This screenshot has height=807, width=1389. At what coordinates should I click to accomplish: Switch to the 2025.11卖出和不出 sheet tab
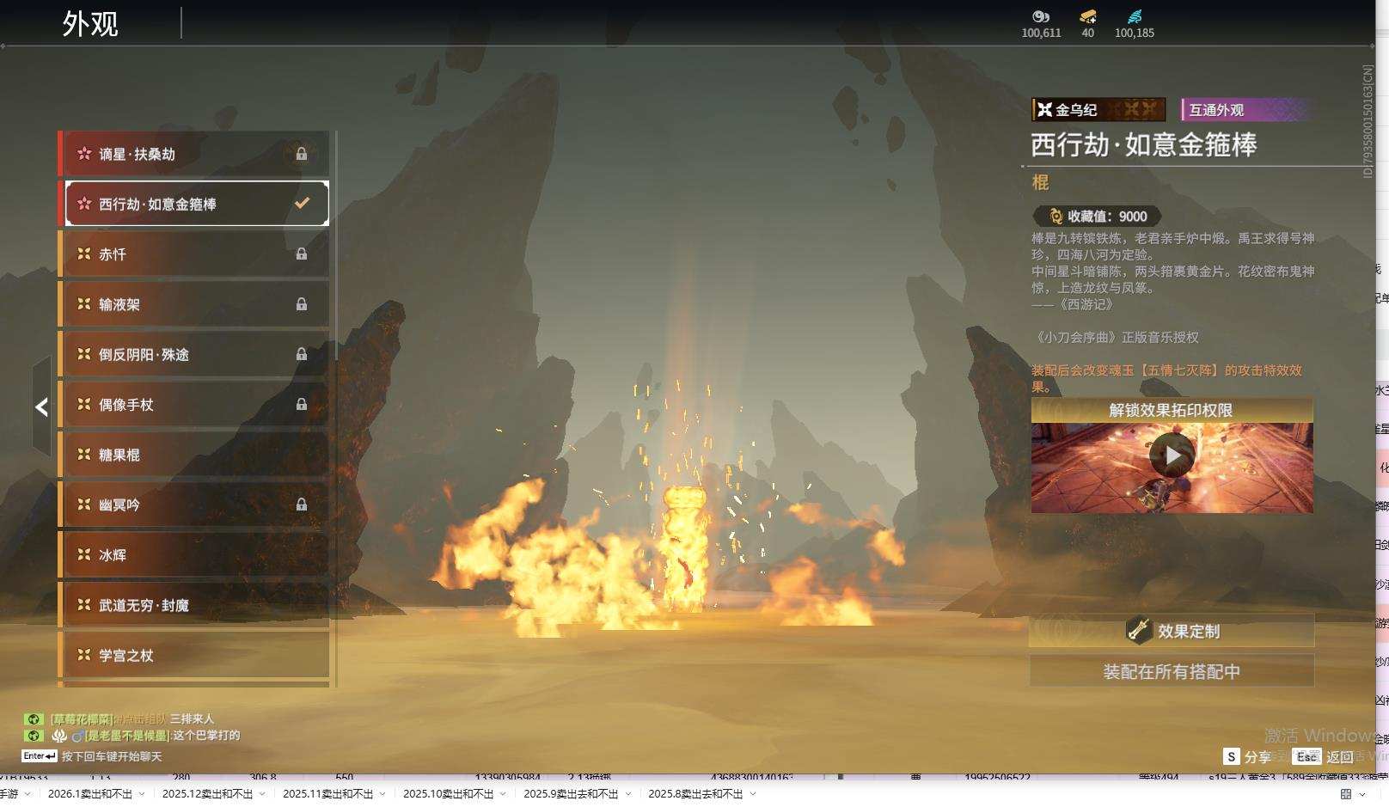(x=327, y=794)
